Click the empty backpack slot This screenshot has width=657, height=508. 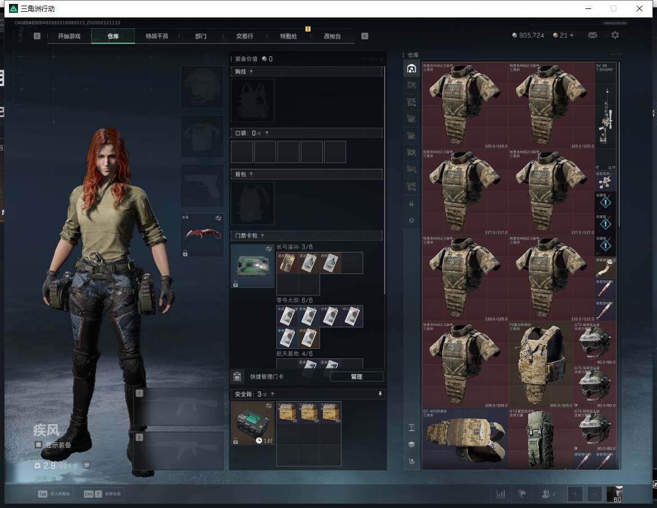click(253, 203)
